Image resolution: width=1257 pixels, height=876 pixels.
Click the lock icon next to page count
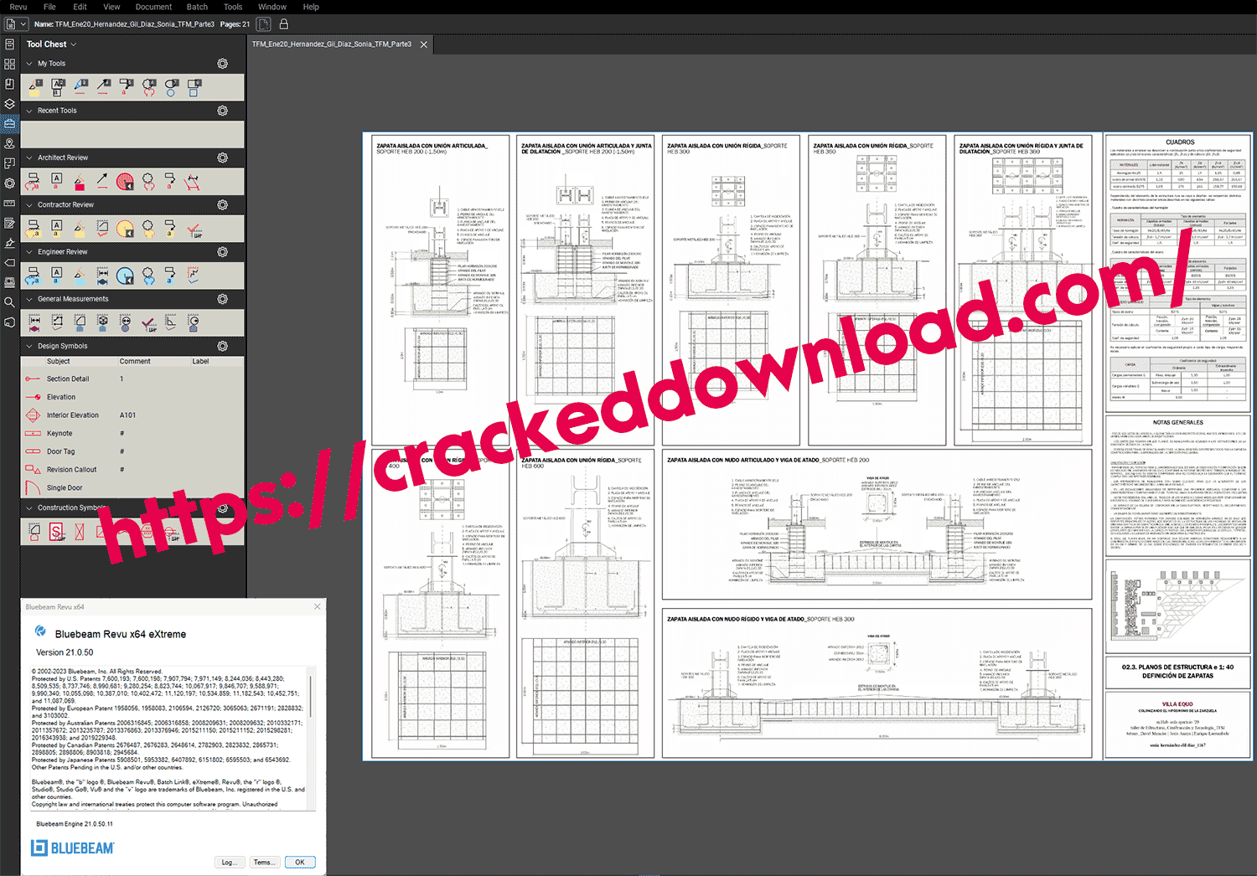(283, 24)
